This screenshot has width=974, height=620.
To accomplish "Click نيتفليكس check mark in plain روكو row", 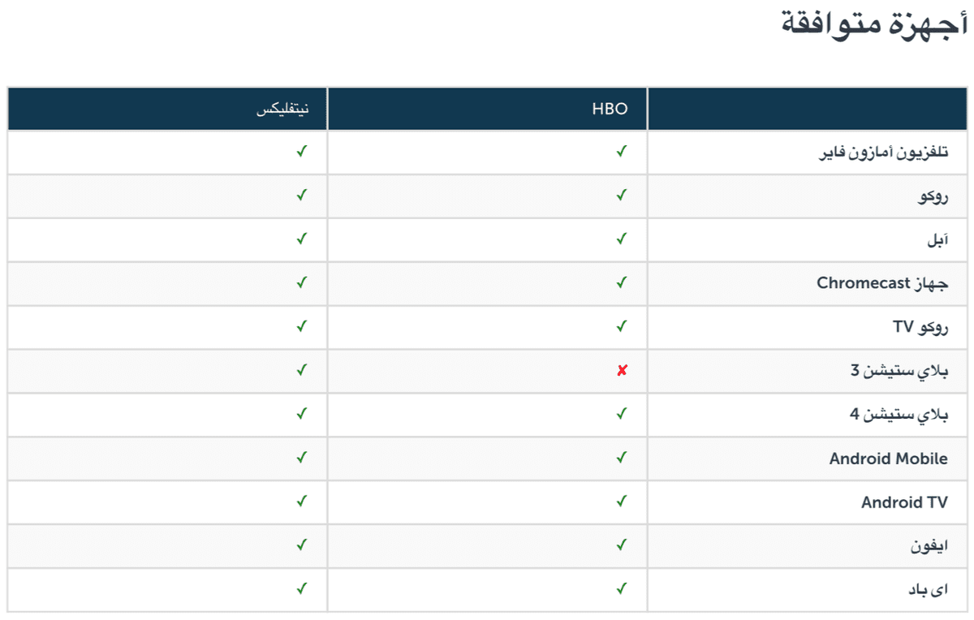I will tap(302, 195).
